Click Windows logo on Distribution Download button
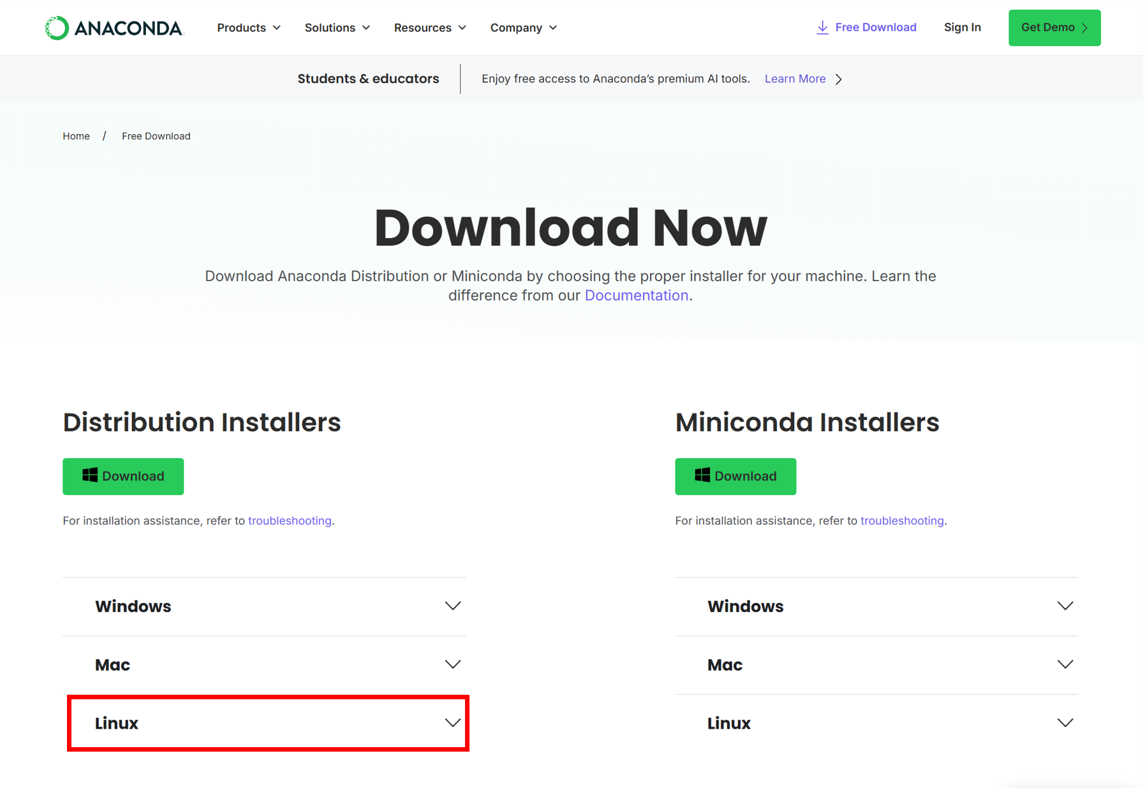 pos(90,475)
